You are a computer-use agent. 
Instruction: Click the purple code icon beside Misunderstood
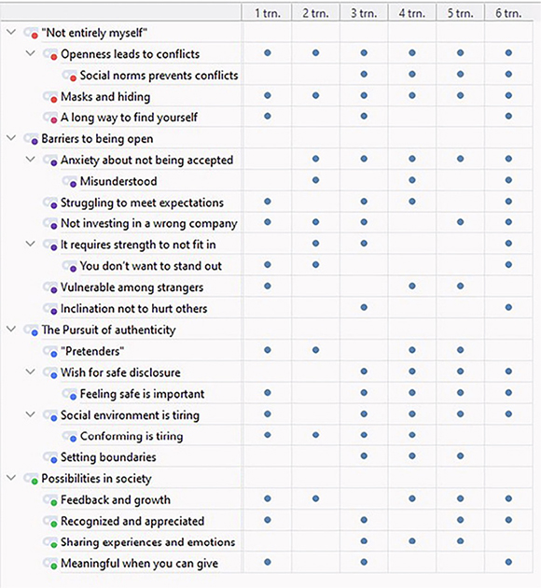70,182
